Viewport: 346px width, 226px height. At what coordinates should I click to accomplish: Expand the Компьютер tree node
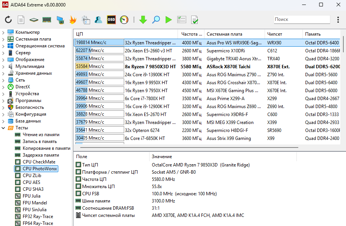3,33
